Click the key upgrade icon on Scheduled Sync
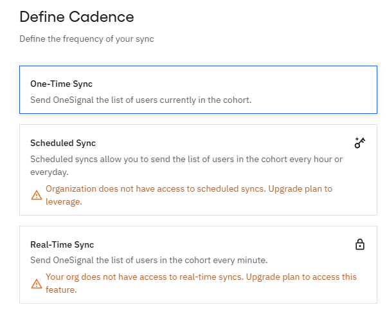387x321 pixels. tap(360, 143)
